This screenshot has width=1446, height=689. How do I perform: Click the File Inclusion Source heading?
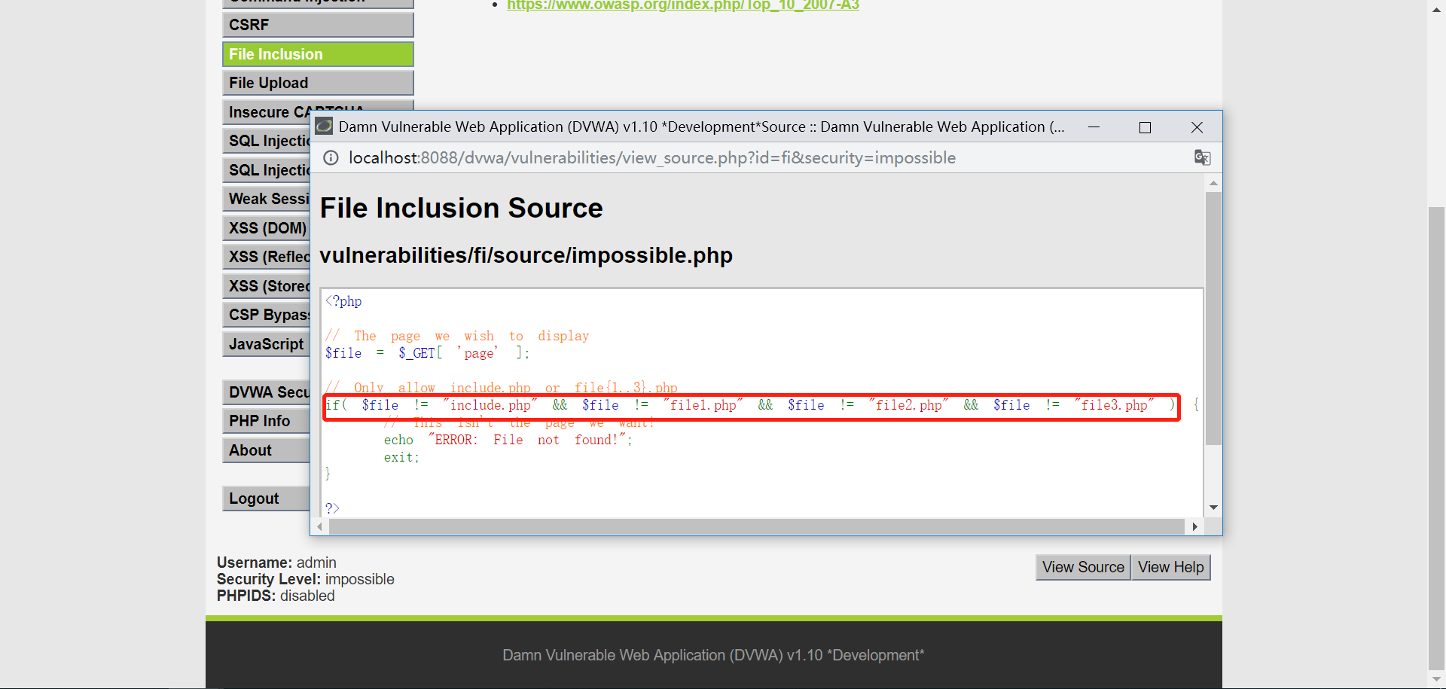[x=462, y=208]
